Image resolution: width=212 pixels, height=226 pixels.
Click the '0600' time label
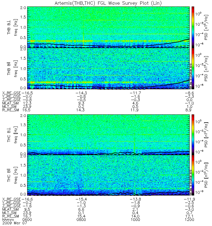click(27, 220)
